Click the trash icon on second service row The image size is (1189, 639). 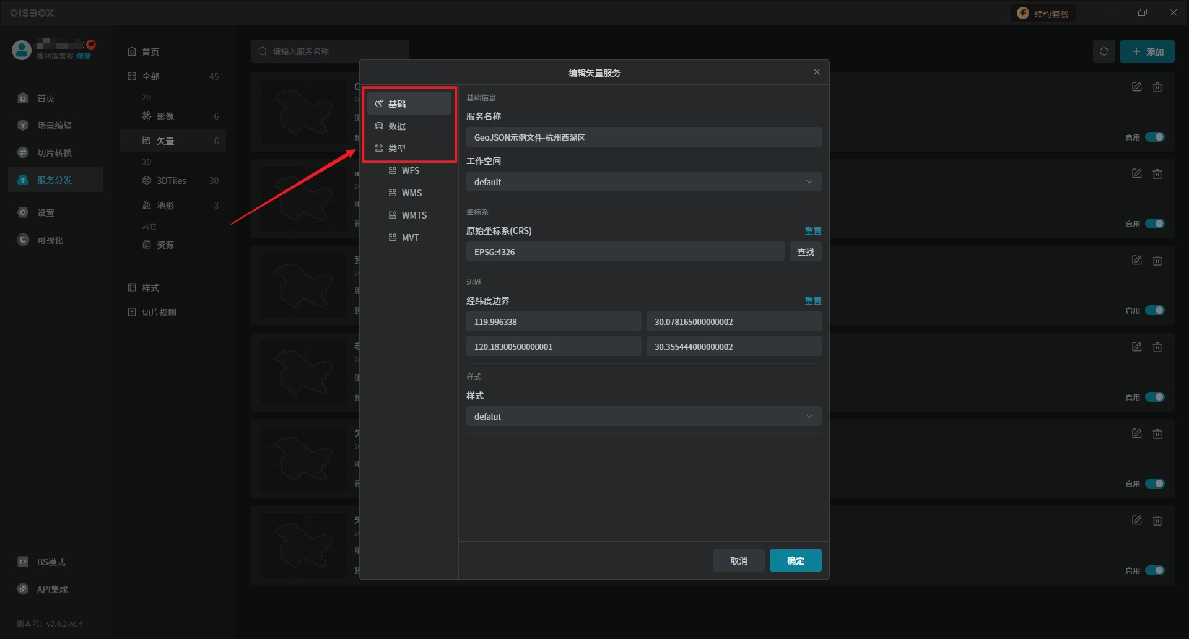1157,174
